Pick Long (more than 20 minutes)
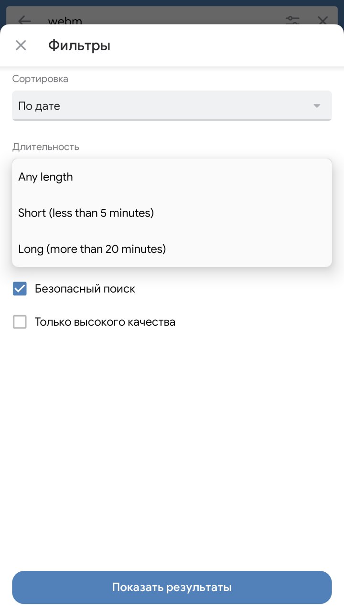This screenshot has height=613, width=344. point(92,249)
